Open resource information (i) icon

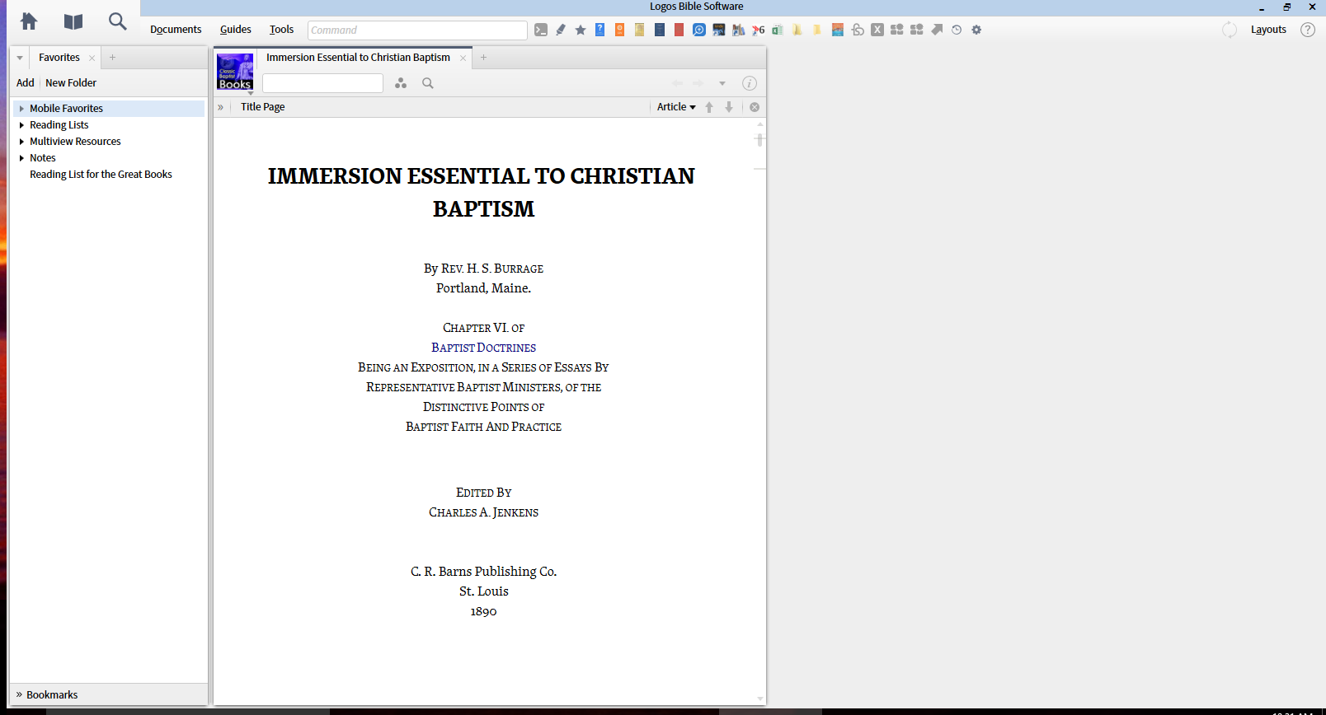click(x=750, y=83)
